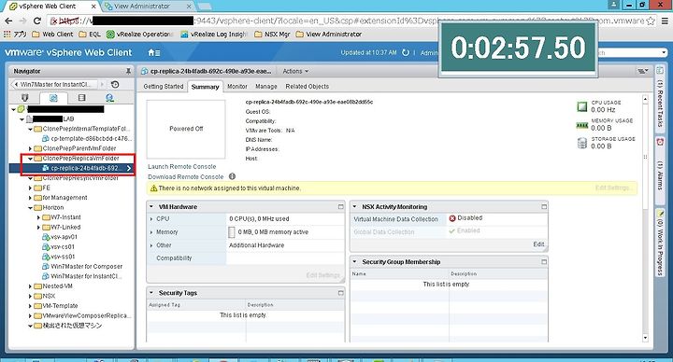
Task: Open the Related Objects tab
Action: 308,87
